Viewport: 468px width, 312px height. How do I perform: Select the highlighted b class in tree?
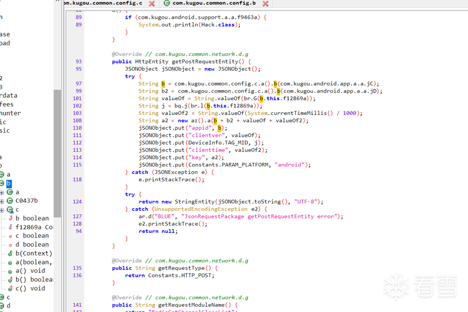click(x=9, y=183)
